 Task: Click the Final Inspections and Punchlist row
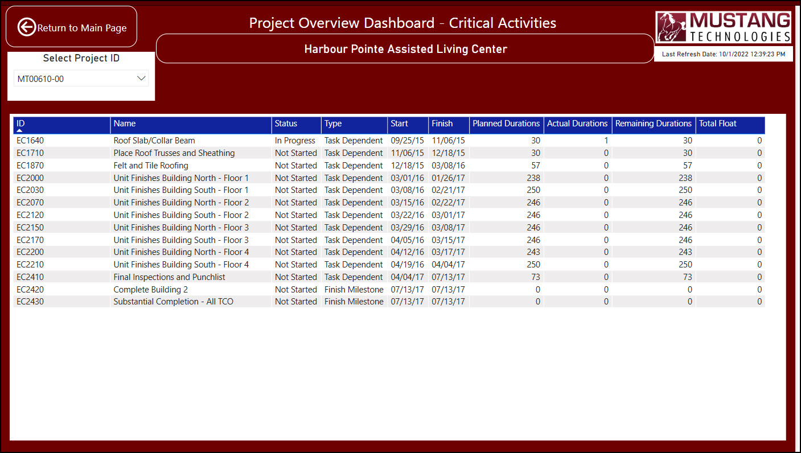pos(169,277)
